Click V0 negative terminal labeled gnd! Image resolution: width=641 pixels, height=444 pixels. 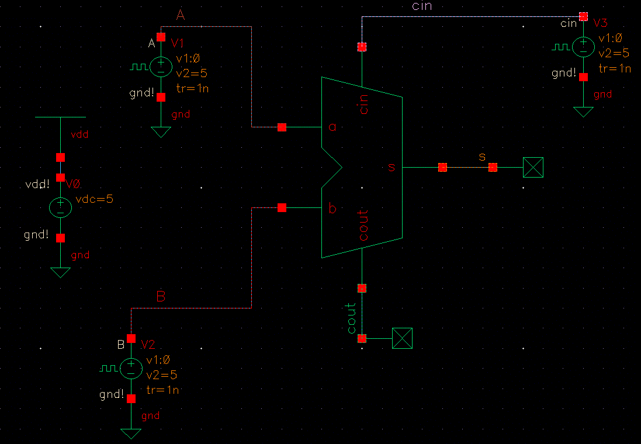(x=61, y=238)
